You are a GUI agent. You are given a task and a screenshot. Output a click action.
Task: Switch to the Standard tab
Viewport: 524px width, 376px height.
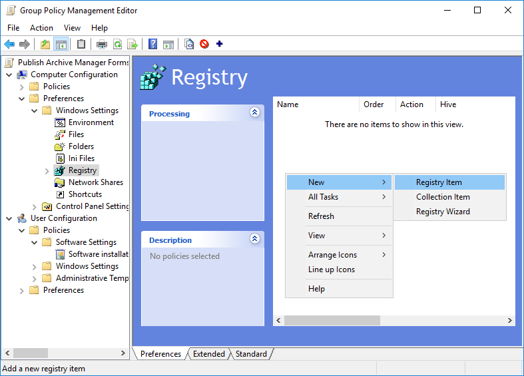(251, 354)
